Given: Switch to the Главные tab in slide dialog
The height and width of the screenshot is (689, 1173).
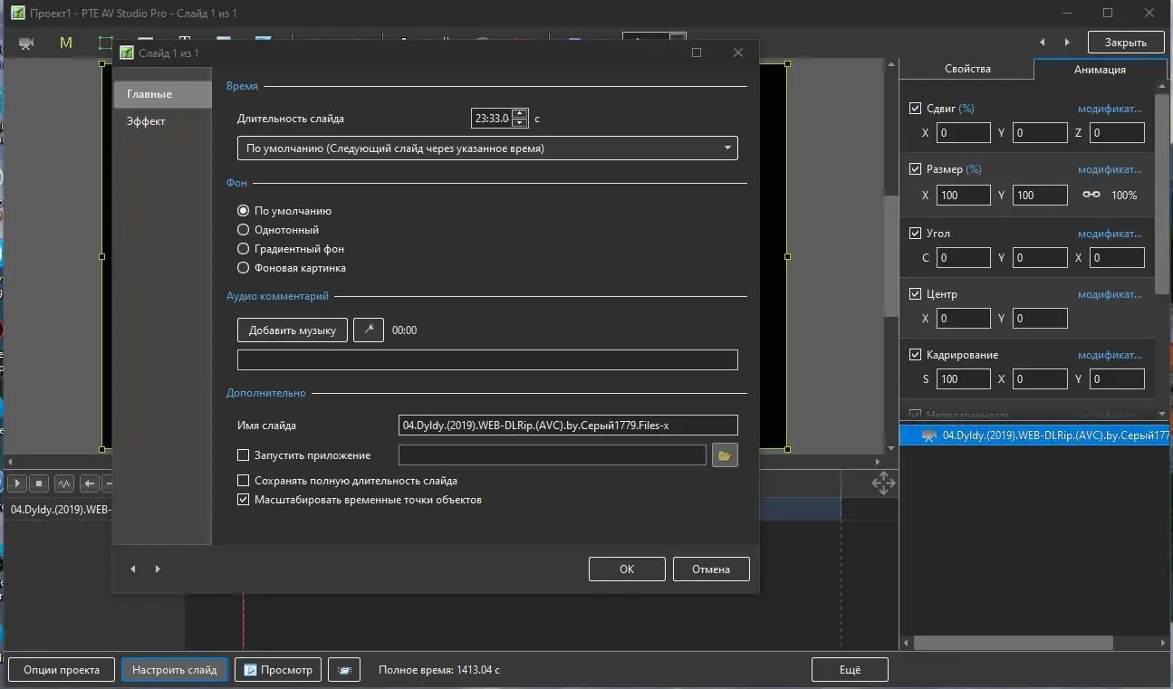Looking at the screenshot, I should pos(162,94).
